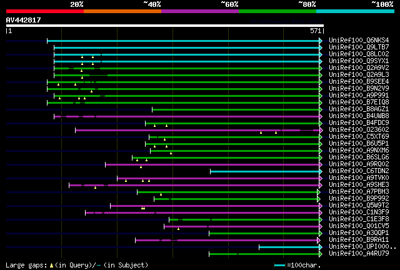This screenshot has height=270, width=400.
Task: Click the 571 query end position label
Action: pos(316,31)
